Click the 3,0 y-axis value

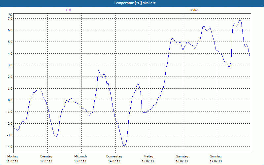[x=10, y=65]
